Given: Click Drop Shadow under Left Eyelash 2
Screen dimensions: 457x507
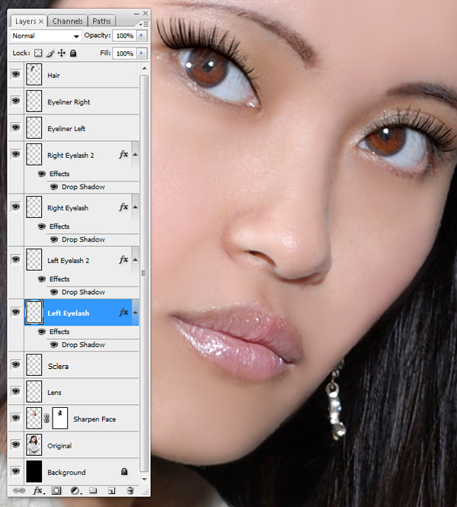Looking at the screenshot, I should [x=83, y=292].
